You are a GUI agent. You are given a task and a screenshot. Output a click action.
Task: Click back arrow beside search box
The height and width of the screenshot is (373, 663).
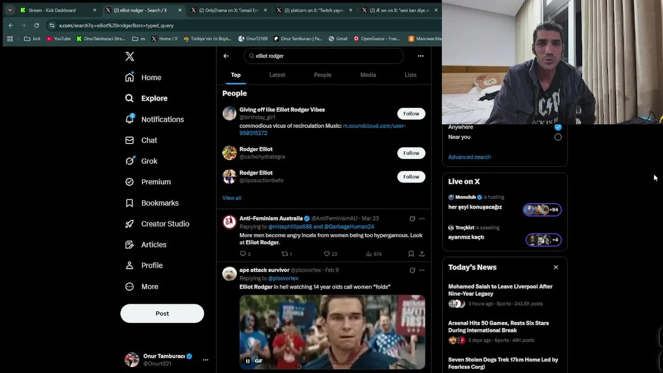(x=226, y=56)
